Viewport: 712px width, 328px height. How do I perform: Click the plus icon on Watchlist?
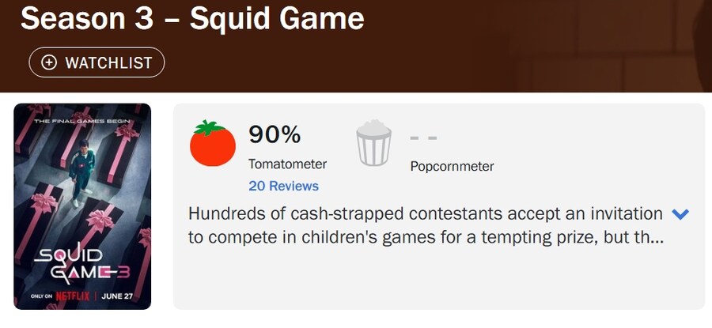49,62
